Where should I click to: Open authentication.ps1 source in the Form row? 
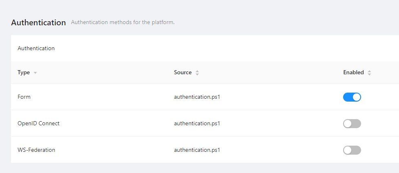pos(197,97)
